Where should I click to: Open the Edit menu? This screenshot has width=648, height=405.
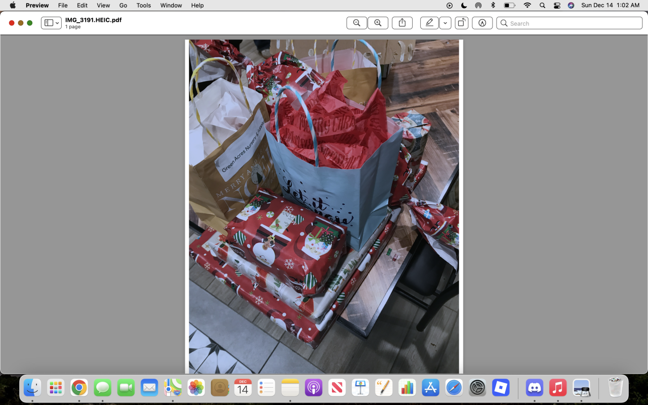click(x=82, y=6)
